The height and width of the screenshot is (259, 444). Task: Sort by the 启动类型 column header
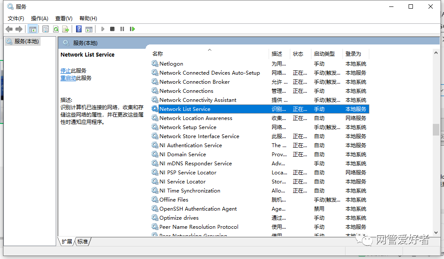tap(327, 54)
